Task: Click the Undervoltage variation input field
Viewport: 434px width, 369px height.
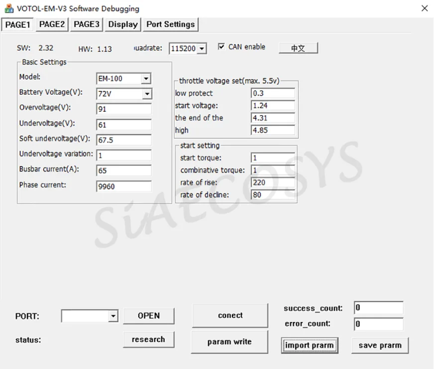Action: coord(124,155)
